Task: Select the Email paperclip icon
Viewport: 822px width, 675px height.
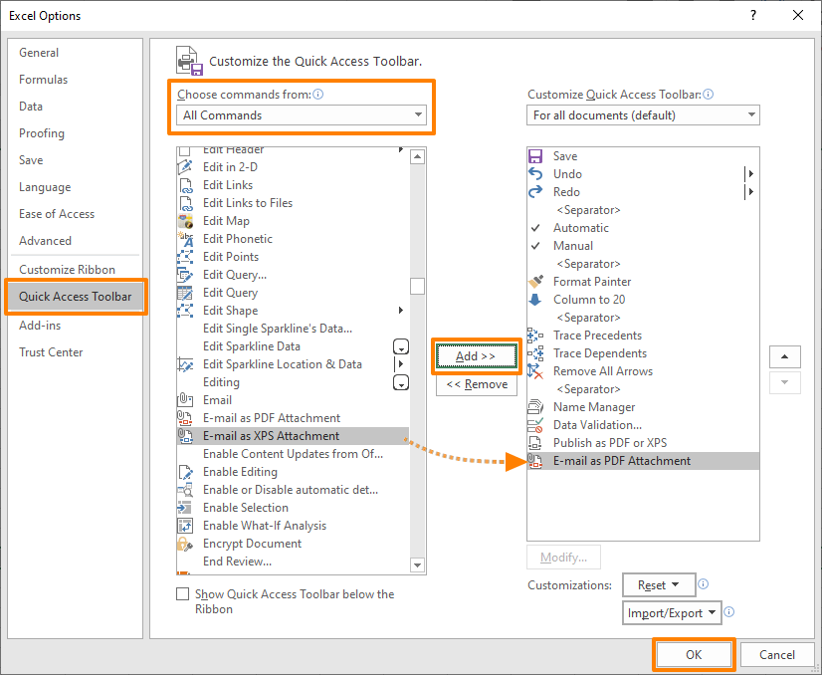Action: click(185, 399)
